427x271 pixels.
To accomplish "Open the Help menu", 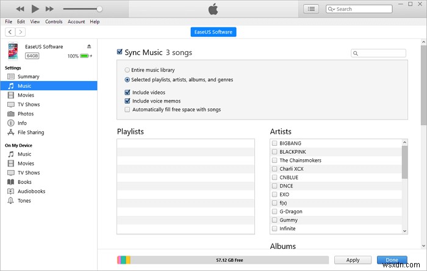I will click(95, 21).
